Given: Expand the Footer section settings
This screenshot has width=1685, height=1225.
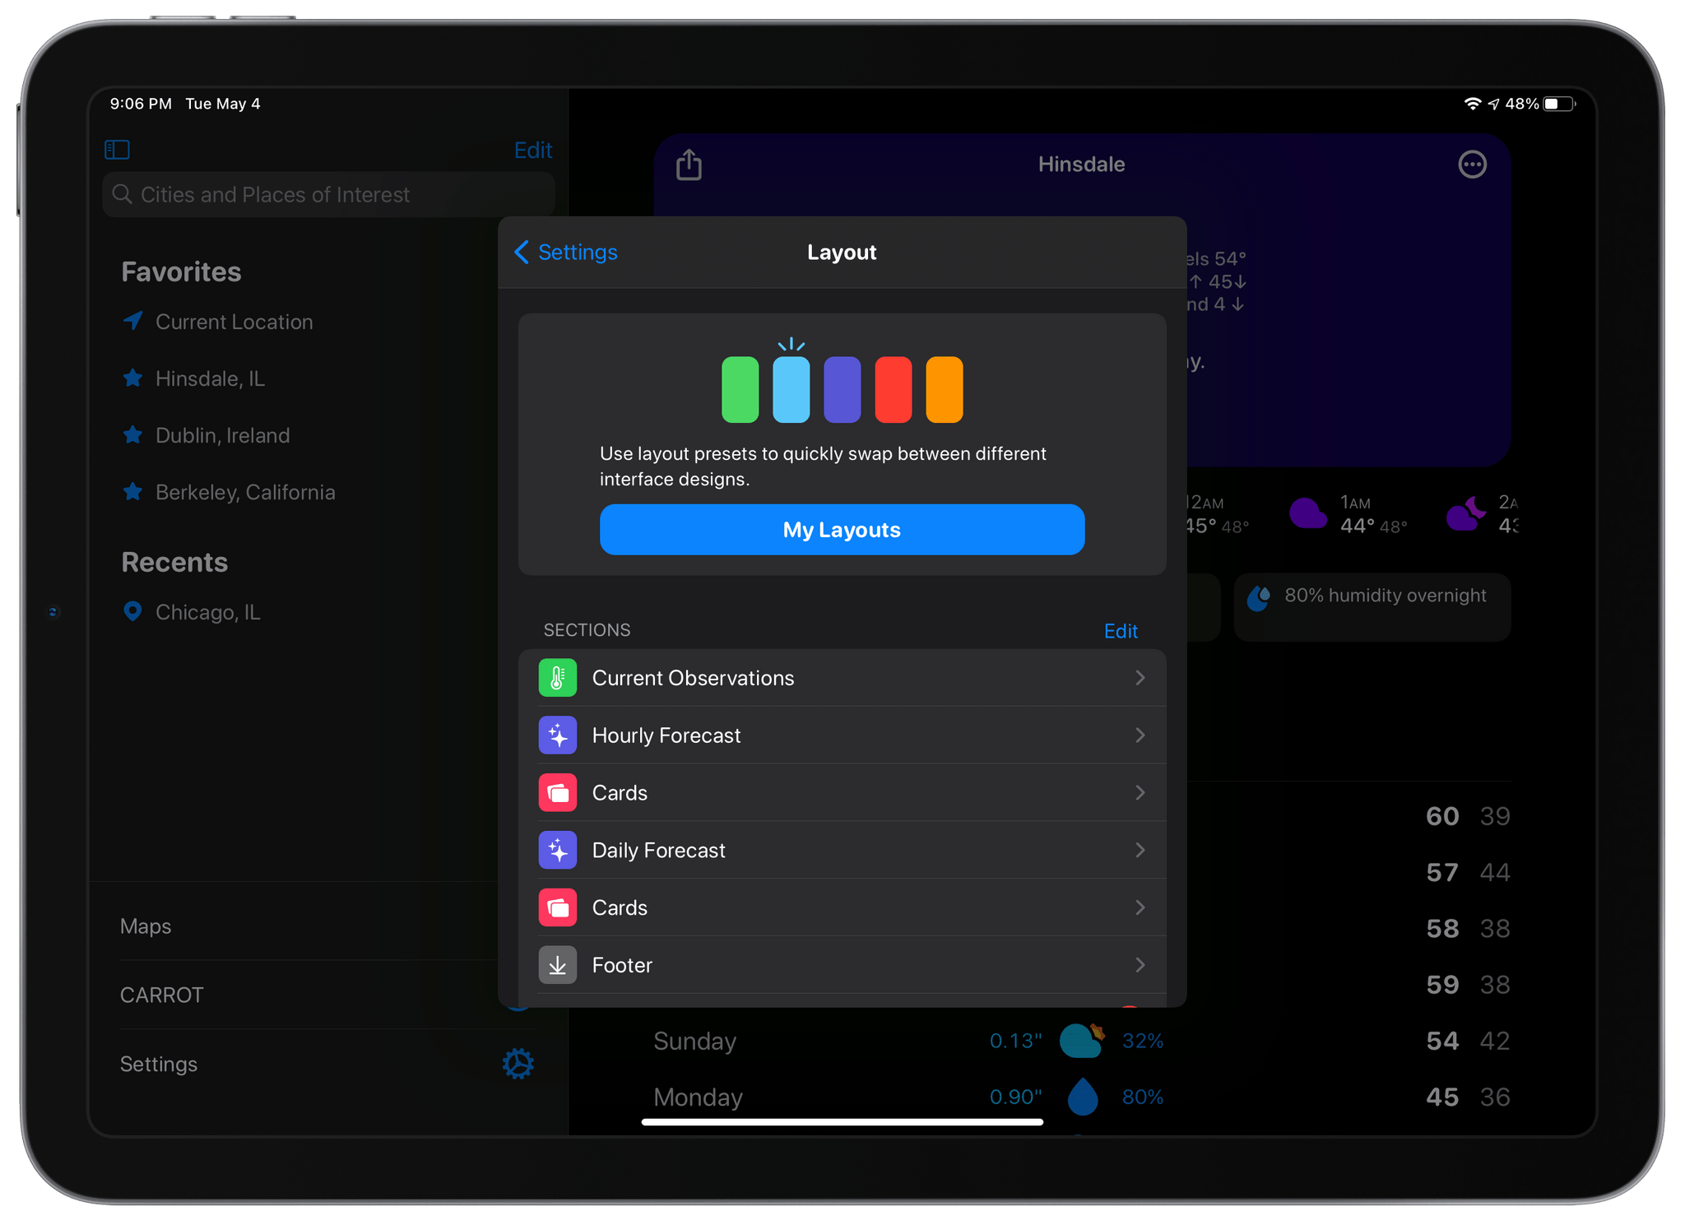Looking at the screenshot, I should [x=841, y=964].
